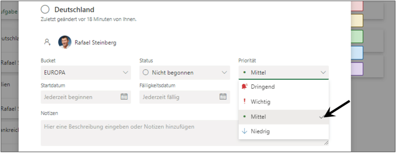
Task: Open the Status dropdown Nicht begonnen
Action: (184, 73)
